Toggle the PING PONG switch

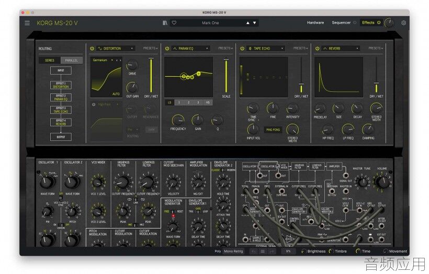[x=273, y=130]
